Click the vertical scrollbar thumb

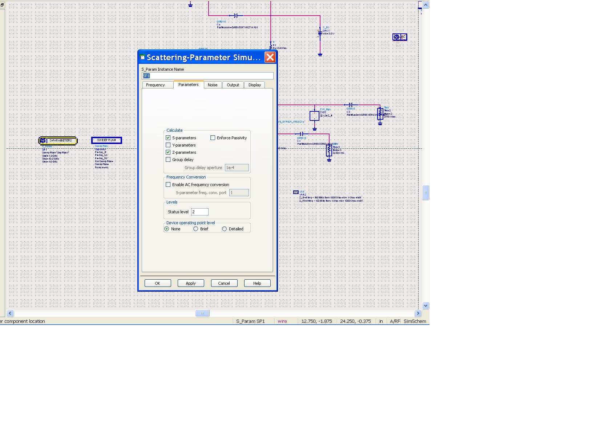(x=425, y=193)
